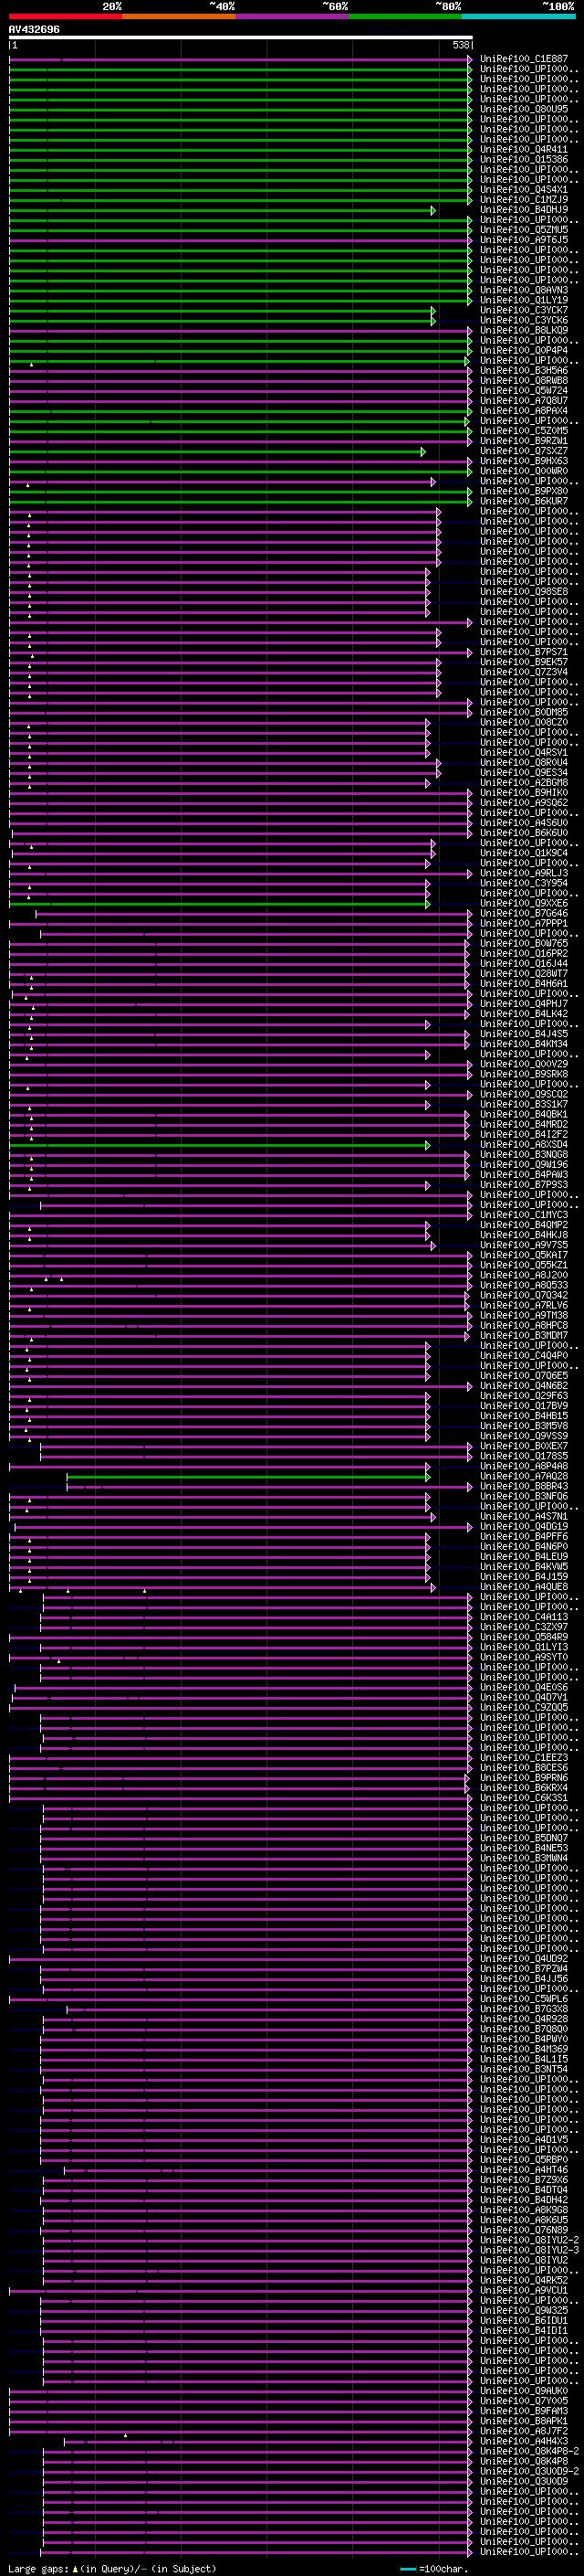
Task: Select the UniRef100_Q7SXZ7 entry
Action: tap(524, 451)
